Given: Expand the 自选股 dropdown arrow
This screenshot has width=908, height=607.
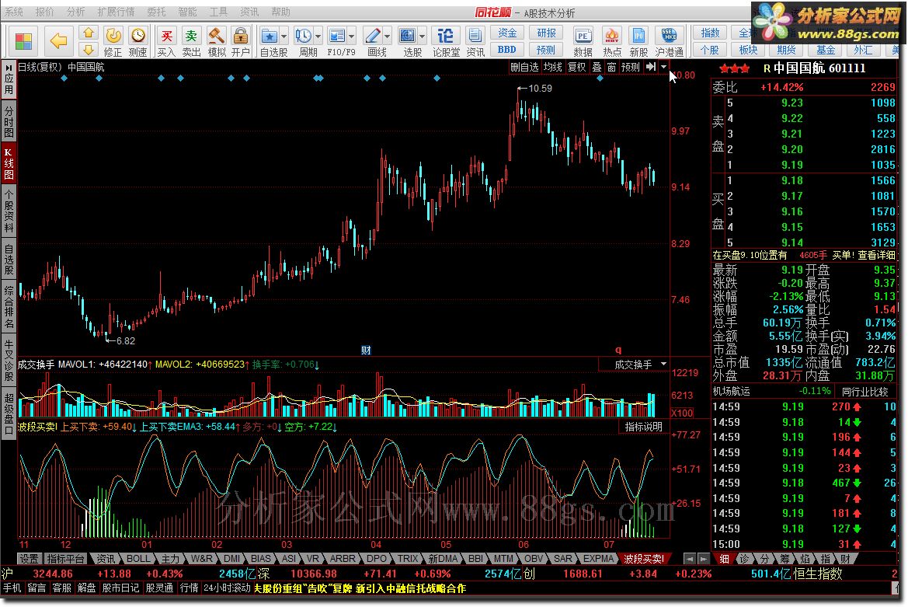Looking at the screenshot, I should click(284, 37).
